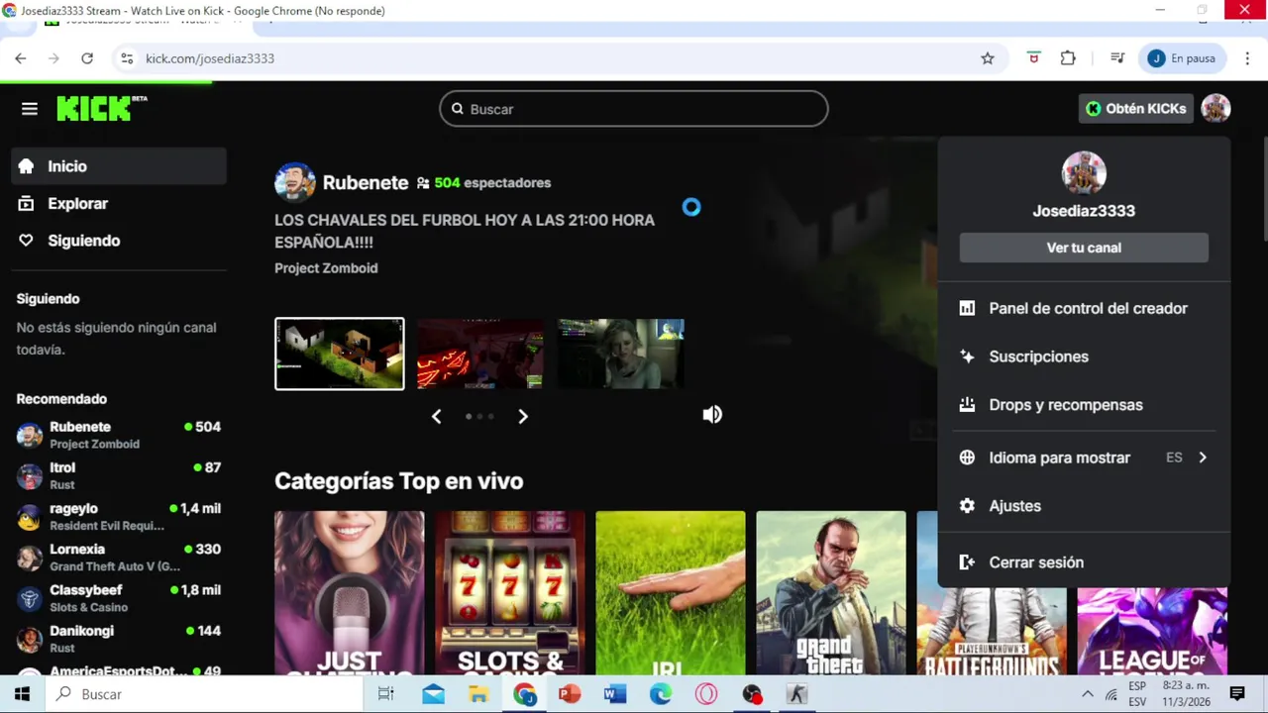The width and height of the screenshot is (1268, 713).
Task: Select Cerrar sesión
Action: tap(1084, 562)
